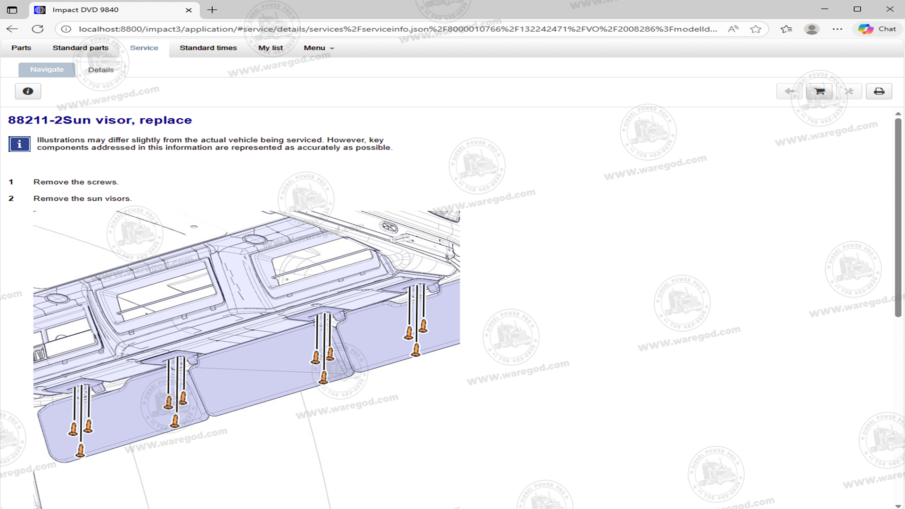Switch to the Details sub-tab
The height and width of the screenshot is (509, 905).
[x=101, y=70]
